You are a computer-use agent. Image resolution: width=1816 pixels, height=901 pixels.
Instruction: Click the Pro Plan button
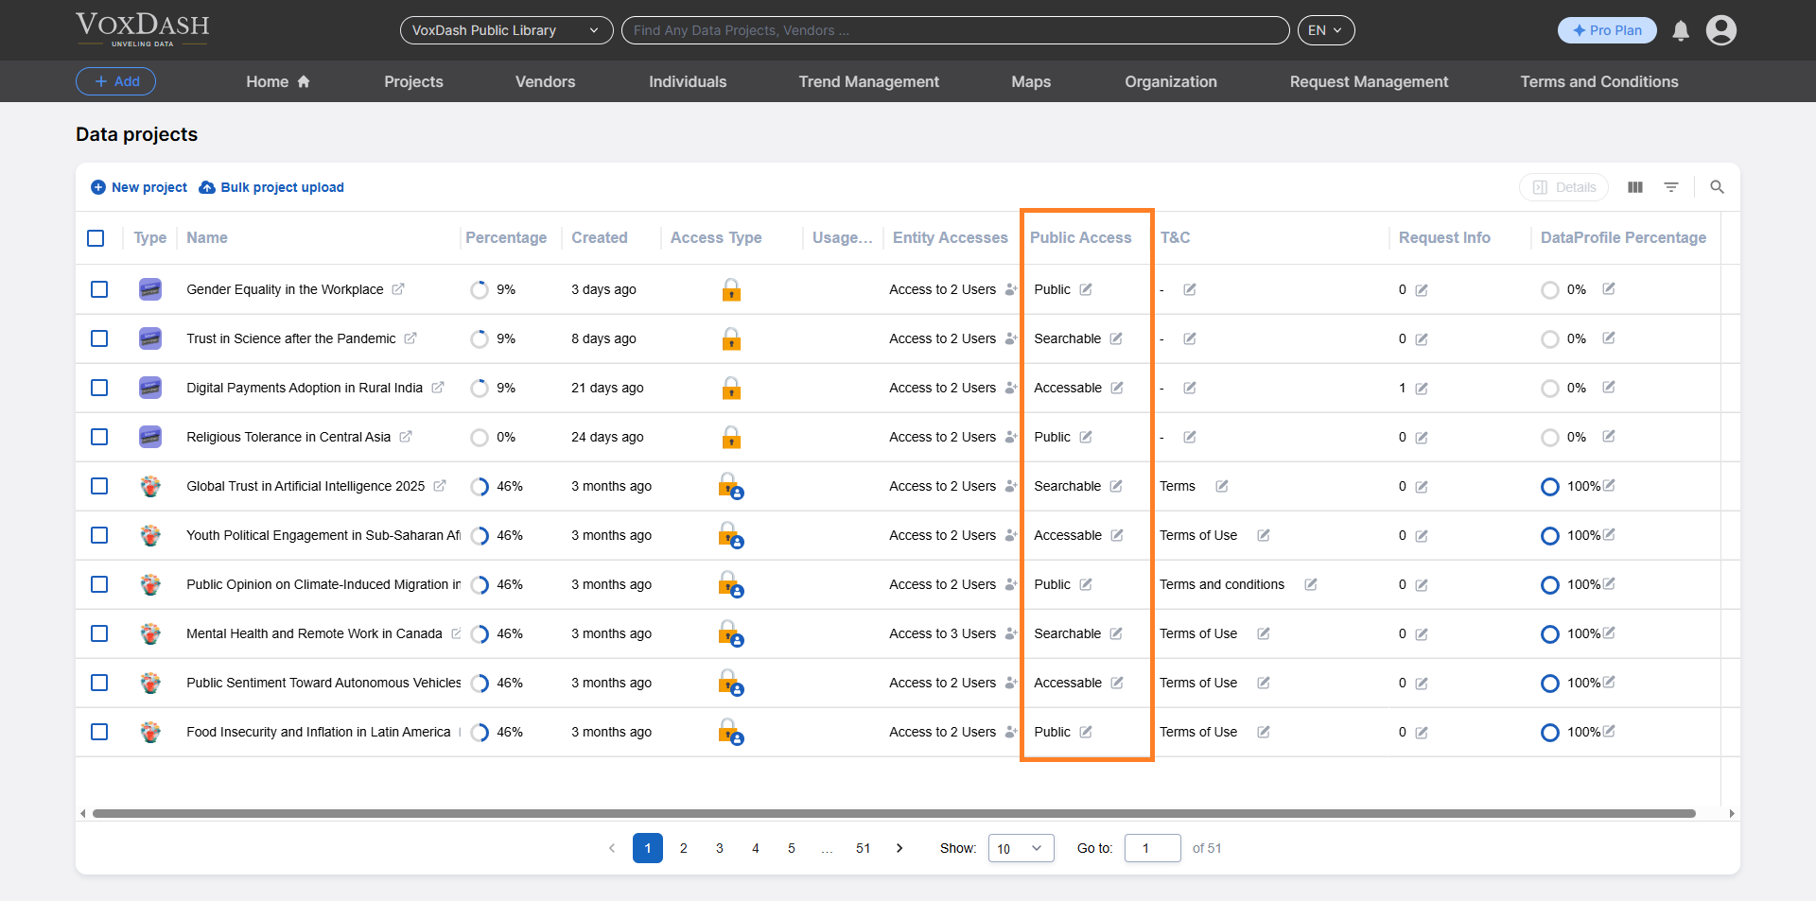[x=1606, y=30]
